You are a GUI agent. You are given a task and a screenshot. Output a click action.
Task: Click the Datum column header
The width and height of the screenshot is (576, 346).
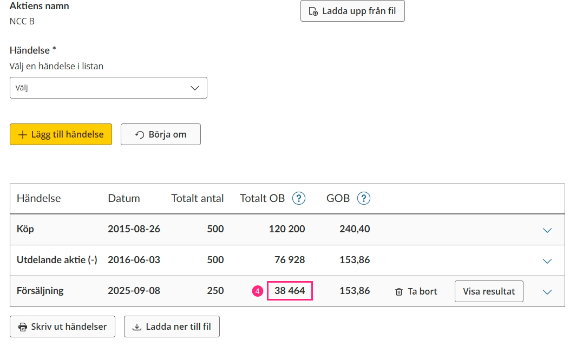point(124,198)
